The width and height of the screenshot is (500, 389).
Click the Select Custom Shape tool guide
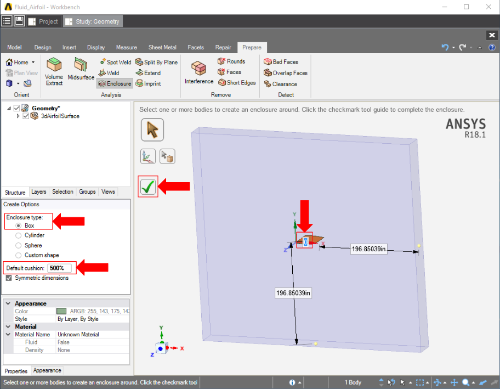pos(167,156)
